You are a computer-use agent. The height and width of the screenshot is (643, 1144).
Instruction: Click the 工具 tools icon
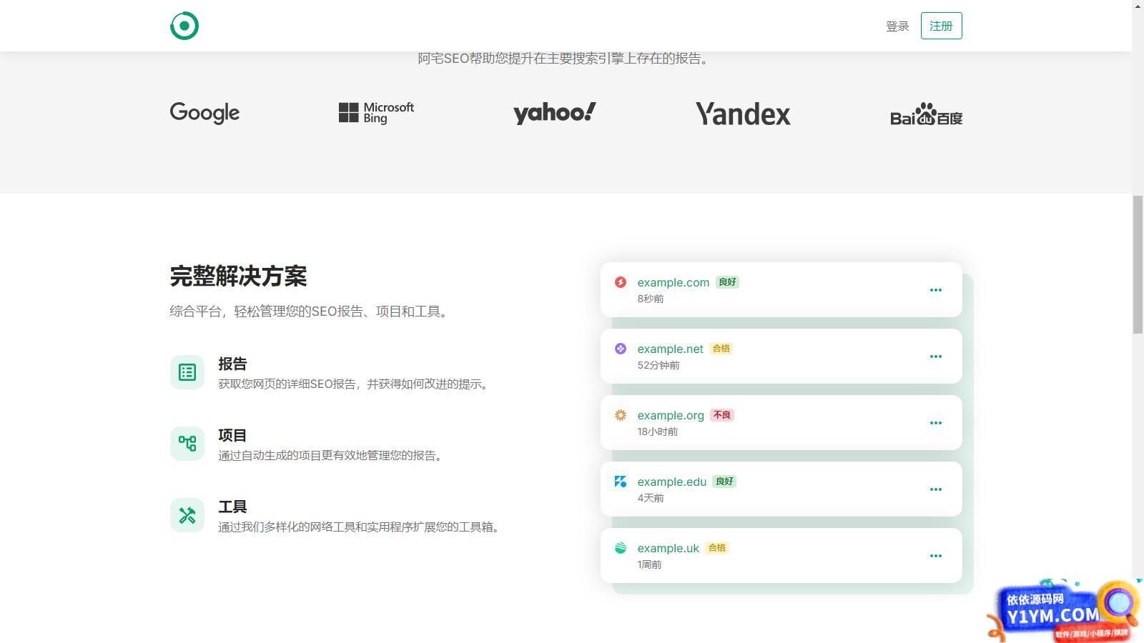click(187, 515)
